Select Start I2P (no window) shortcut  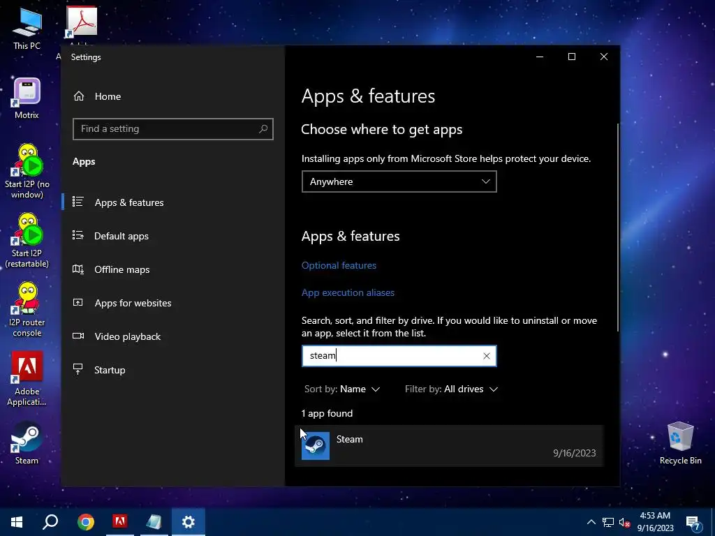pos(27,172)
